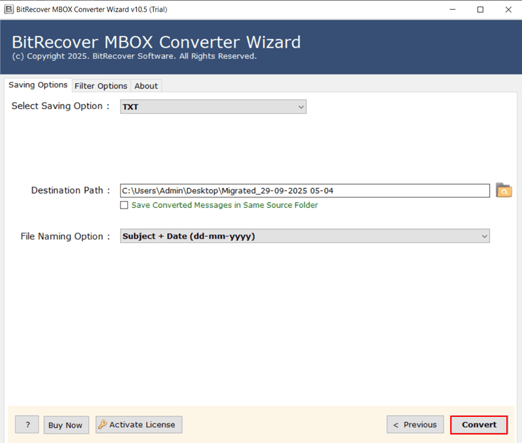This screenshot has height=443, width=522.
Task: Click the Select Saving Option label
Action: point(60,106)
